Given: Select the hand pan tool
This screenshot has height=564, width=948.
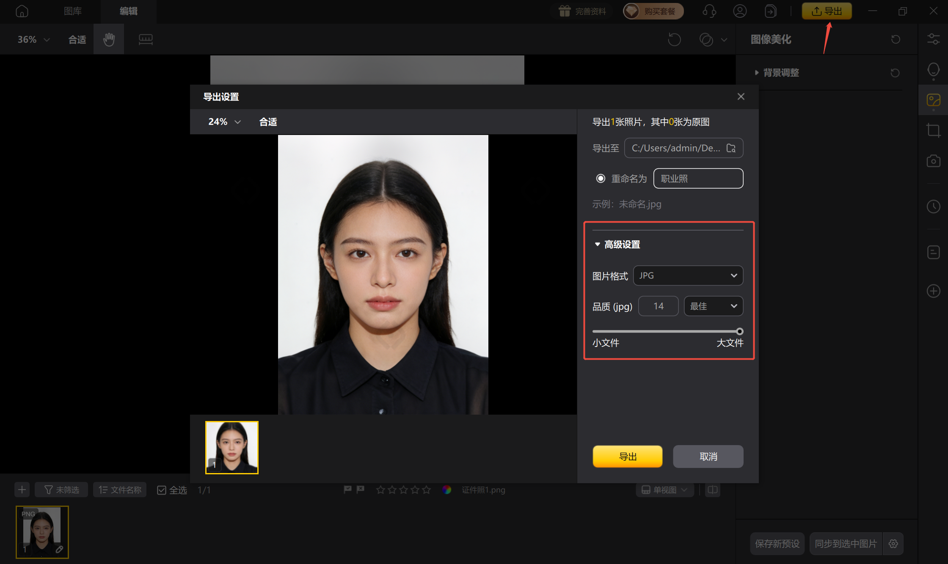Looking at the screenshot, I should click(x=108, y=39).
